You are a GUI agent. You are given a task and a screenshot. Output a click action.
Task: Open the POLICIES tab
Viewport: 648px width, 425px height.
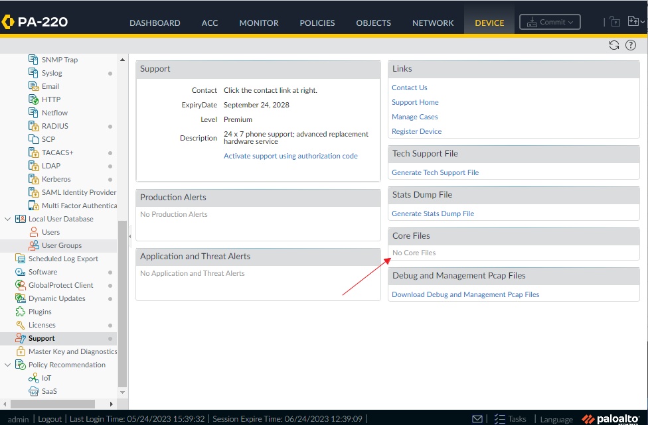tap(317, 22)
